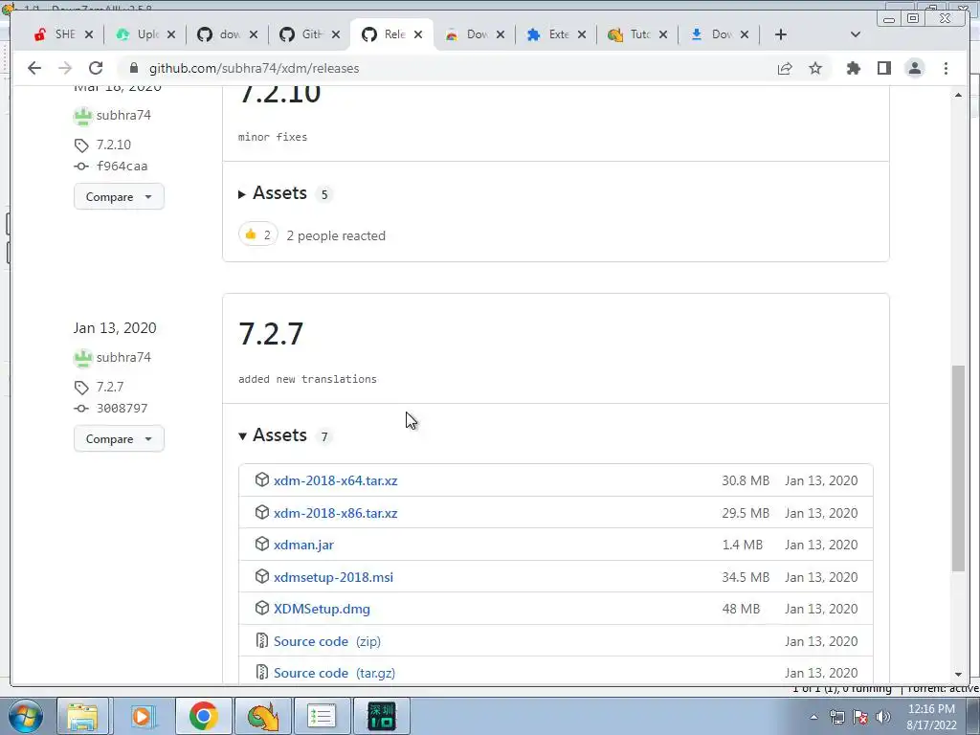The image size is (980, 735).
Task: Open the orange bird app taskbar icon
Action: (x=262, y=716)
